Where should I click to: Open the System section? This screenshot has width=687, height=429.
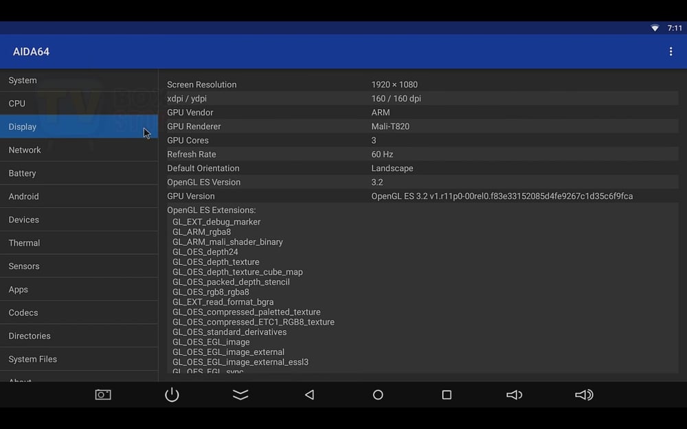pyautogui.click(x=79, y=80)
